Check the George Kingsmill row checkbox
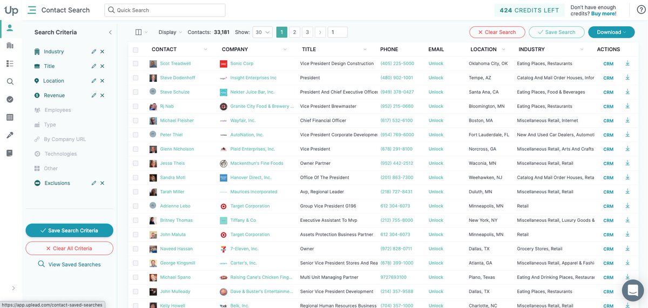 tap(136, 263)
